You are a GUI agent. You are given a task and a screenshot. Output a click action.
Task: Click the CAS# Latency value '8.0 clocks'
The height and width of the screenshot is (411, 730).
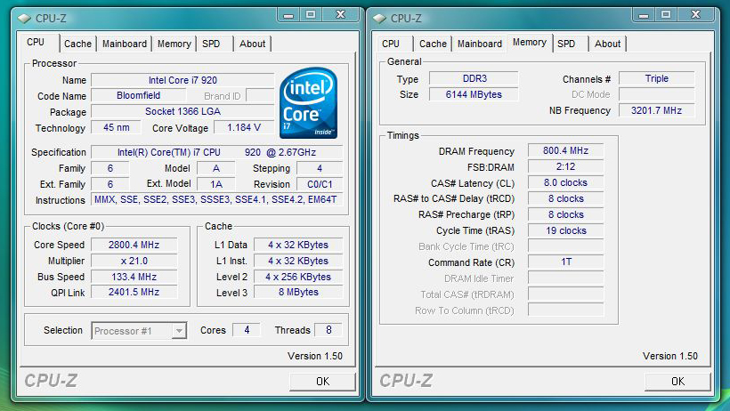pyautogui.click(x=565, y=182)
